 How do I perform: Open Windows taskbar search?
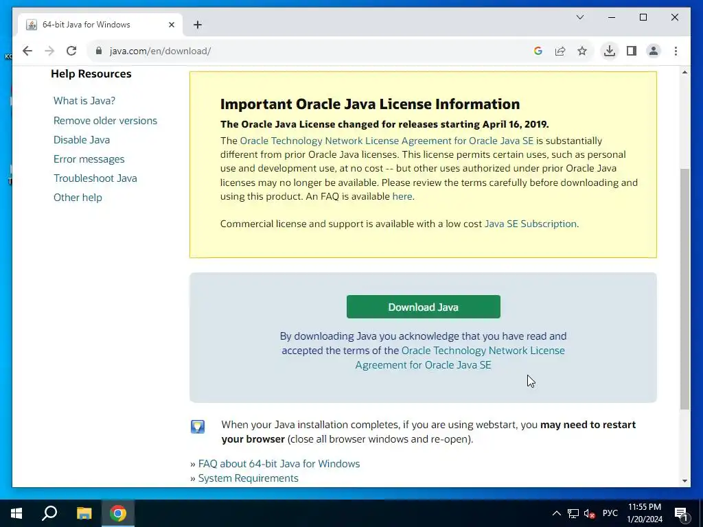49,513
